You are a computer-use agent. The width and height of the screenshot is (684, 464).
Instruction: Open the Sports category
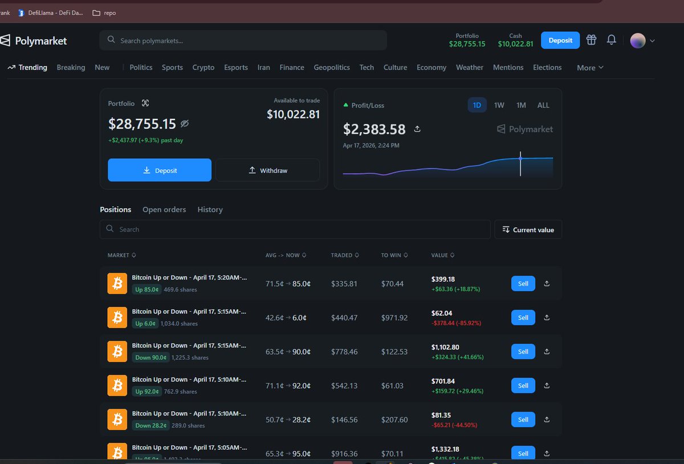(x=172, y=67)
